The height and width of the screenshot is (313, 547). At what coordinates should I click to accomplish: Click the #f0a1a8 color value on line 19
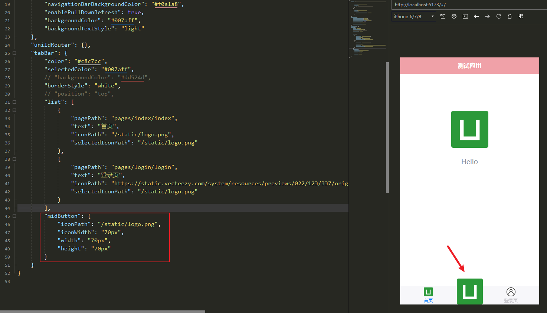[166, 4]
